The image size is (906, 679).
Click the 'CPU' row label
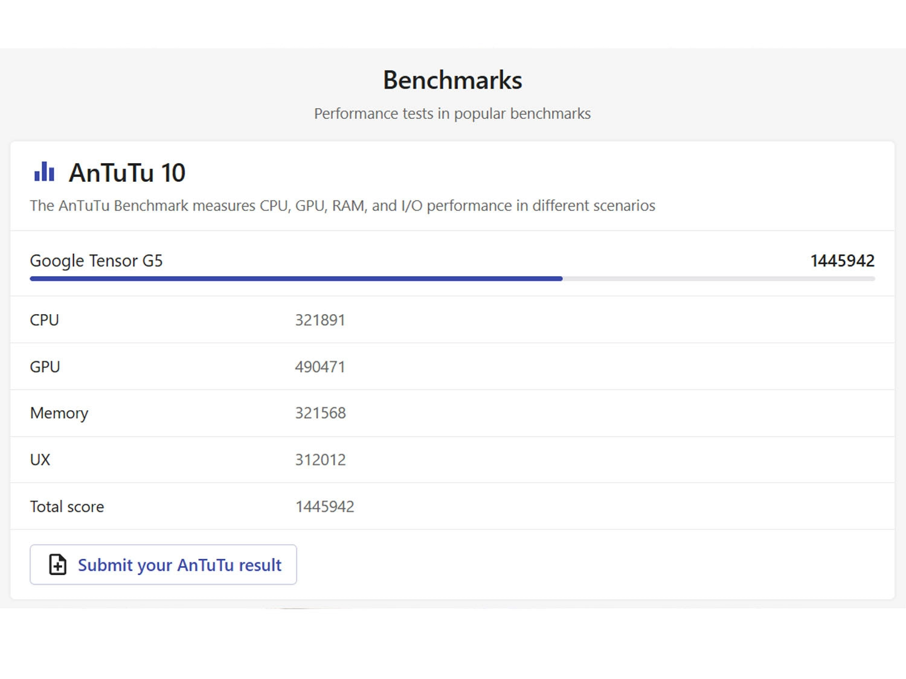pos(45,320)
